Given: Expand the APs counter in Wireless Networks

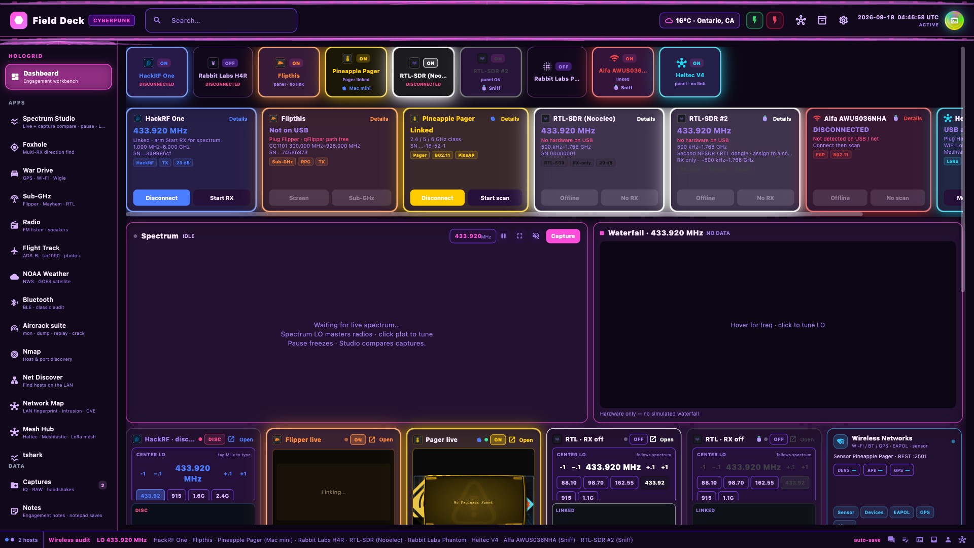Looking at the screenshot, I should click(x=875, y=470).
